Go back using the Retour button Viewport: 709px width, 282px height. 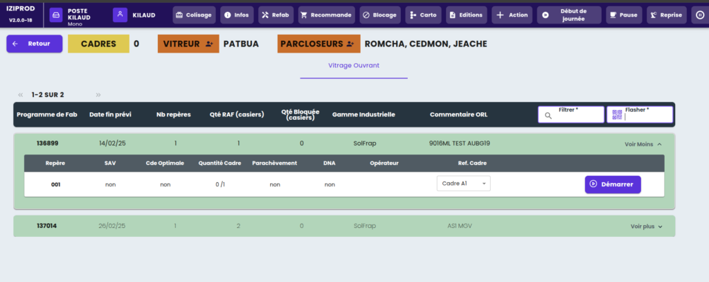point(34,44)
